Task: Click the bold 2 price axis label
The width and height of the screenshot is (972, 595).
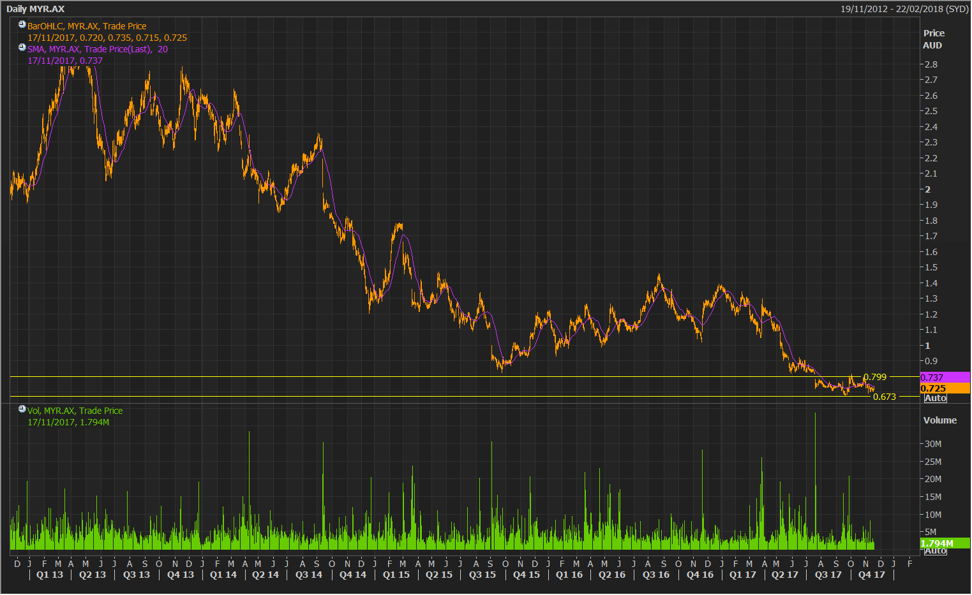Action: pos(928,189)
